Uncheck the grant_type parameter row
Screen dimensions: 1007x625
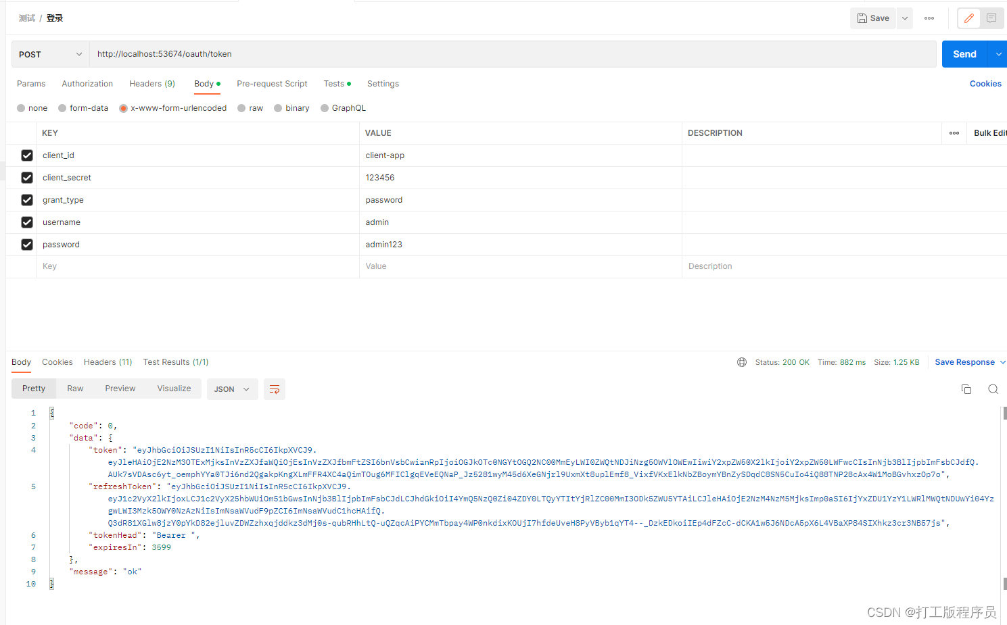(27, 200)
